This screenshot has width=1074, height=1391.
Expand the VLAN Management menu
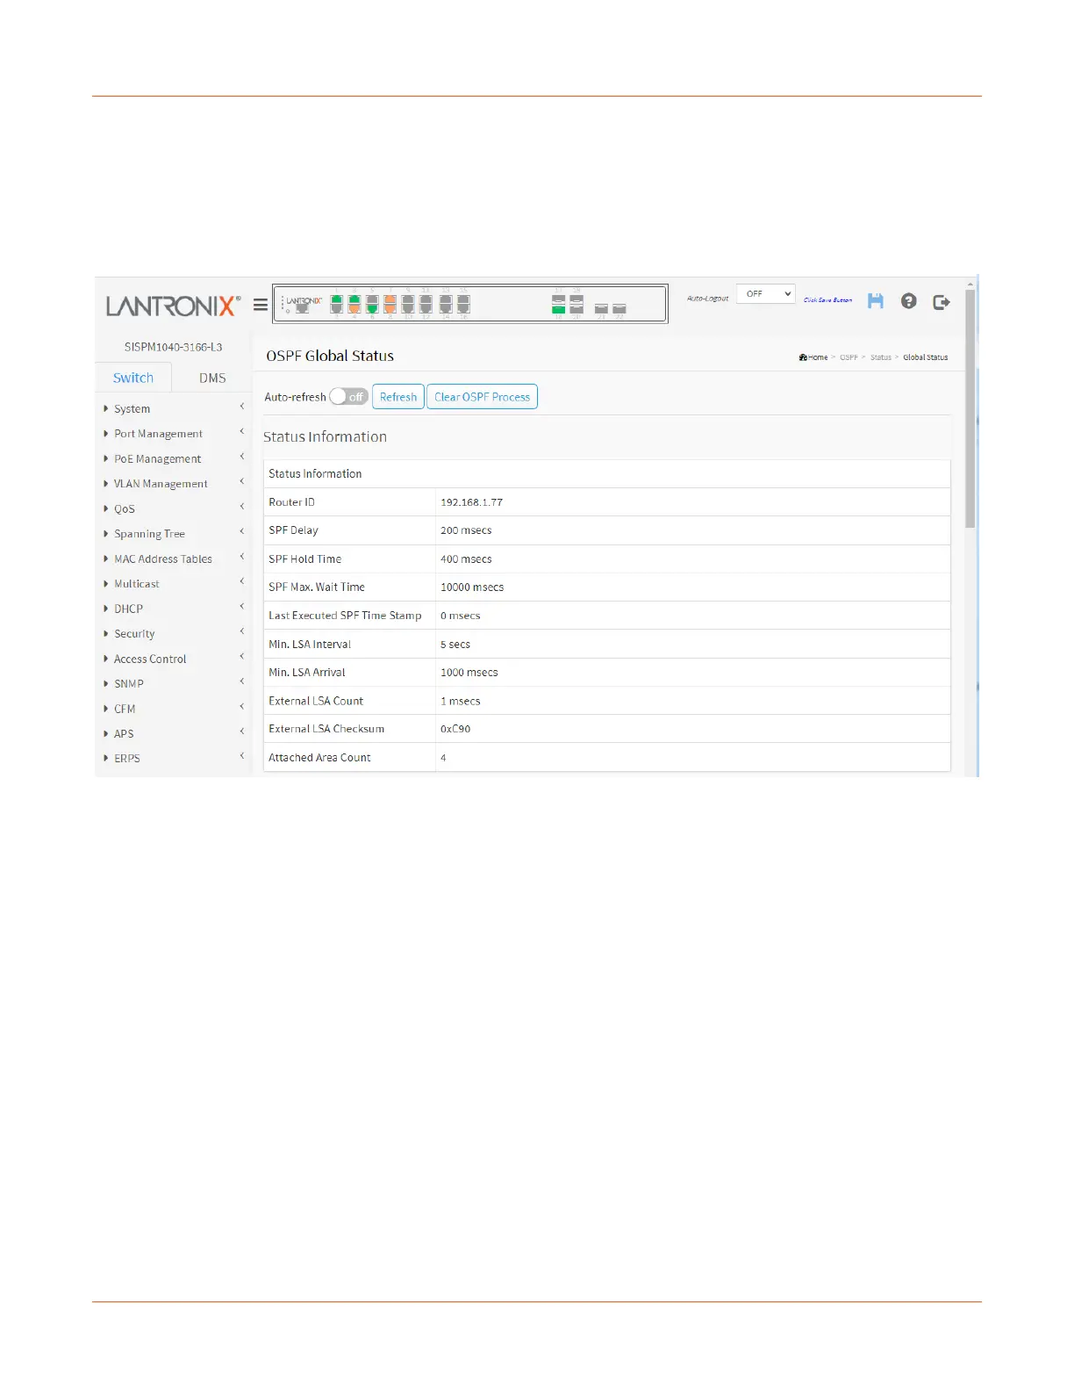click(174, 484)
